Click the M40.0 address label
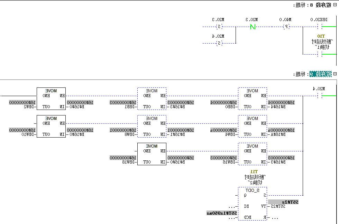The width and height of the screenshot is (339, 224). pyautogui.click(x=285, y=20)
